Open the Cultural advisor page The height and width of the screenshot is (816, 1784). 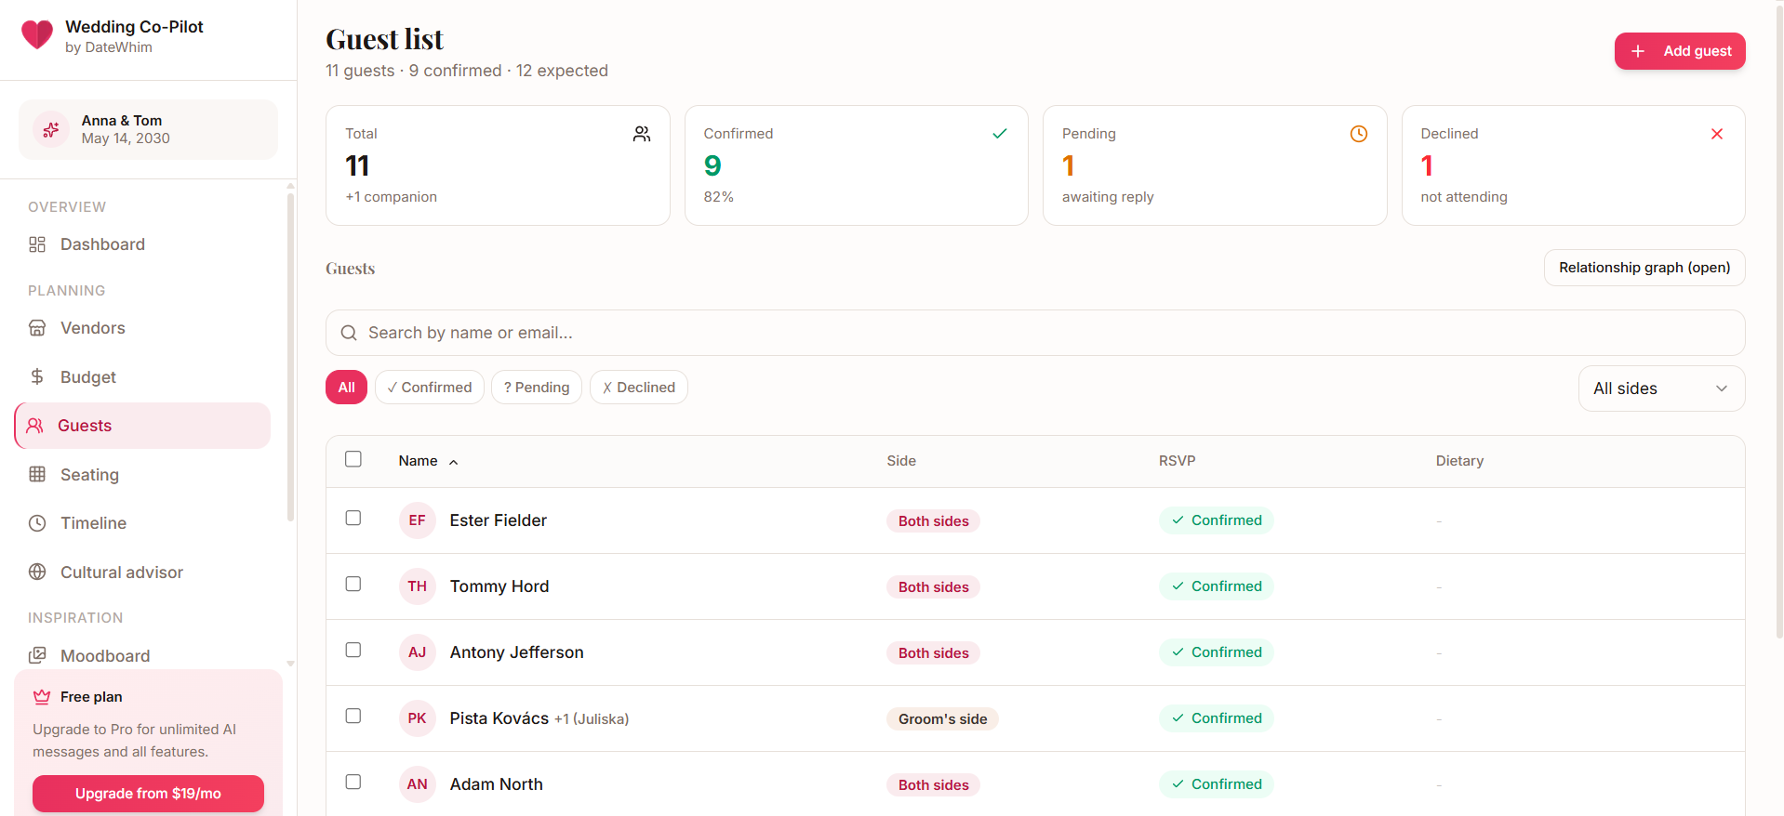(x=142, y=573)
